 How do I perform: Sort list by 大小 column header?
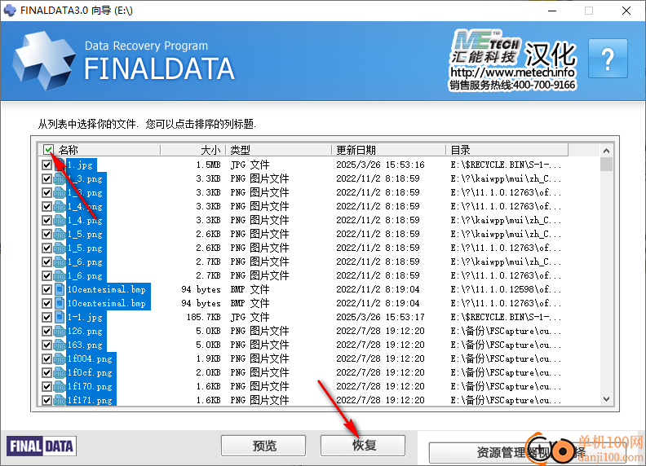coord(192,150)
